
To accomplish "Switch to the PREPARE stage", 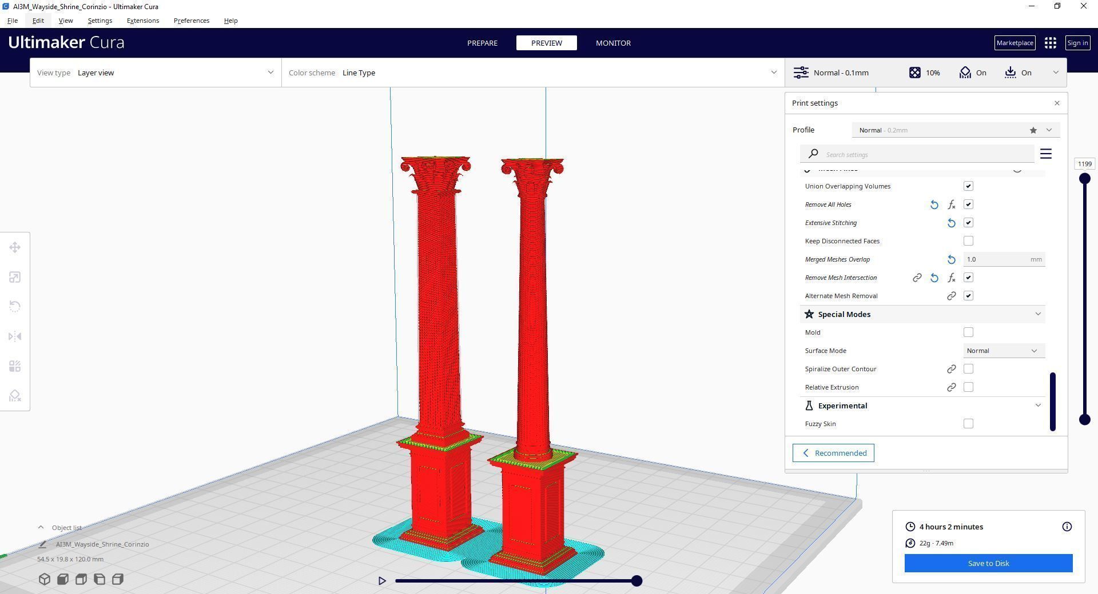I will point(482,43).
